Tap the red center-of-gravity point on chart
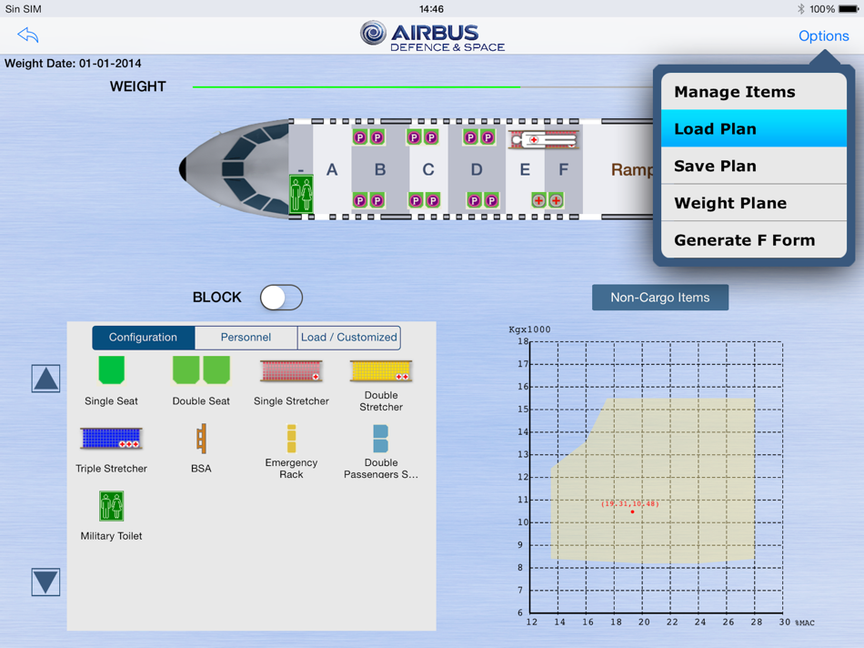 coord(633,511)
